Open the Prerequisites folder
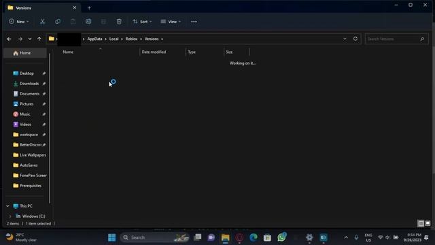The width and height of the screenshot is (435, 245). [31, 186]
